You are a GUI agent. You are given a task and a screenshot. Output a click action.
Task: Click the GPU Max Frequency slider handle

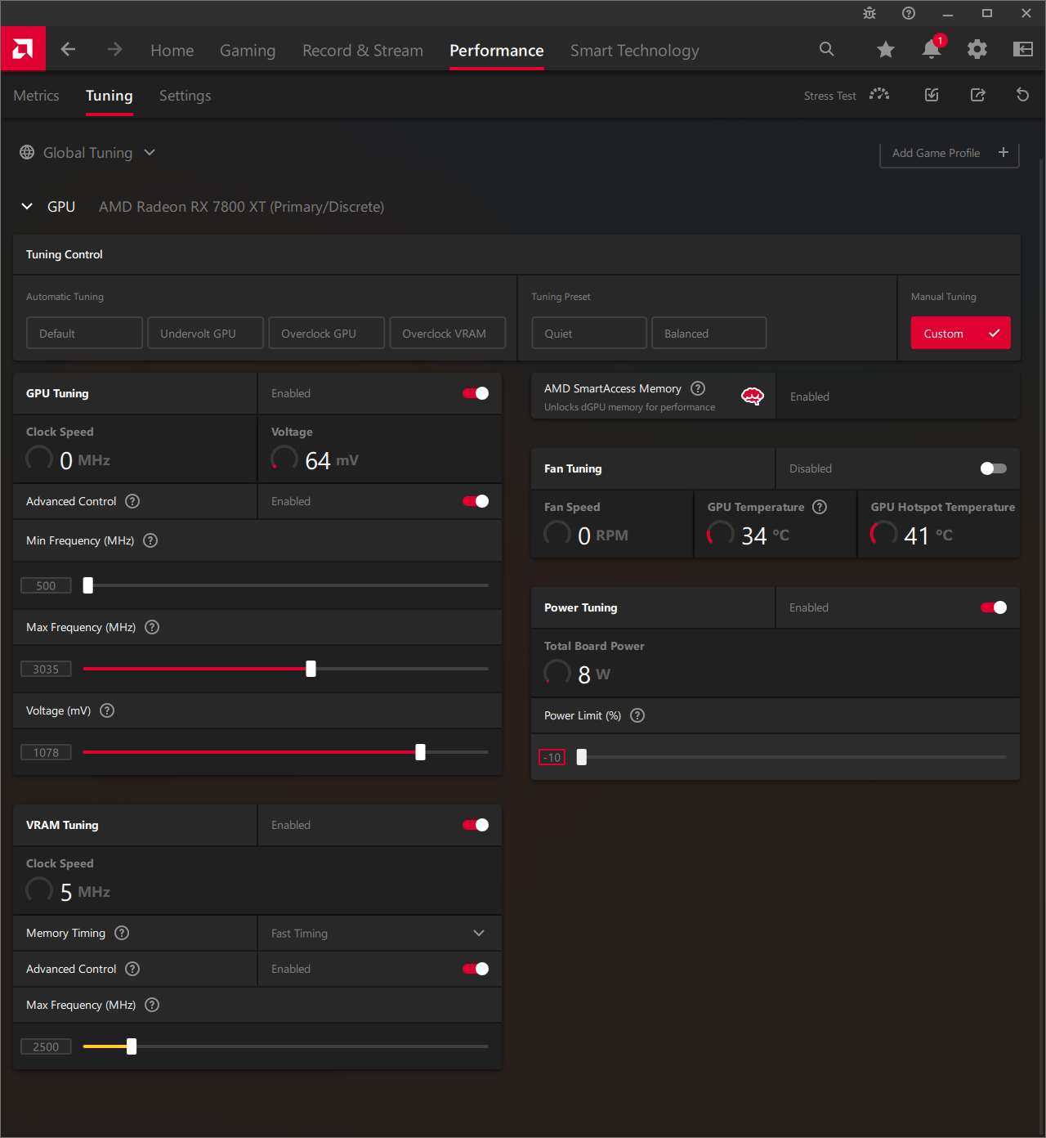311,669
